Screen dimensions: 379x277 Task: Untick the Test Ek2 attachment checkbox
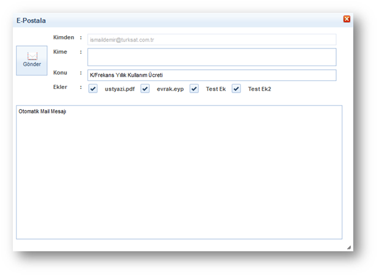(236, 88)
